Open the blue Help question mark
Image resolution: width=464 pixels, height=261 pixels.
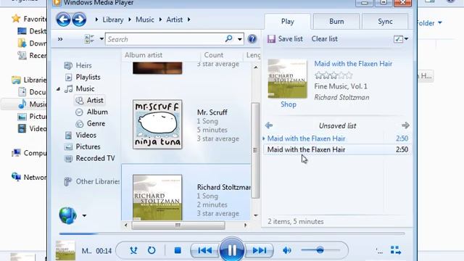click(252, 38)
